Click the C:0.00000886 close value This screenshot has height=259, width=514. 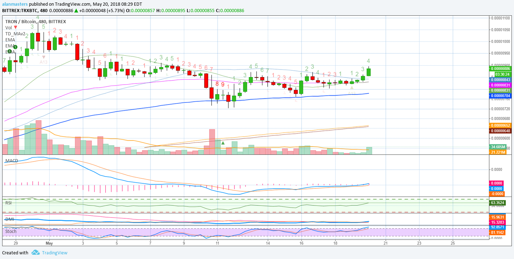click(x=230, y=11)
